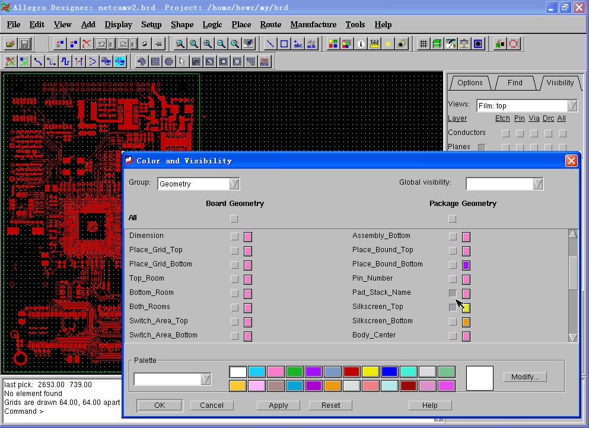The width and height of the screenshot is (589, 428).
Task: Click the Open file folder icon
Action: (x=10, y=44)
